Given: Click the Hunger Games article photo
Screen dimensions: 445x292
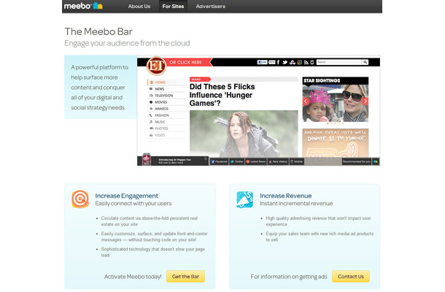Looking at the screenshot, I should (244, 133).
